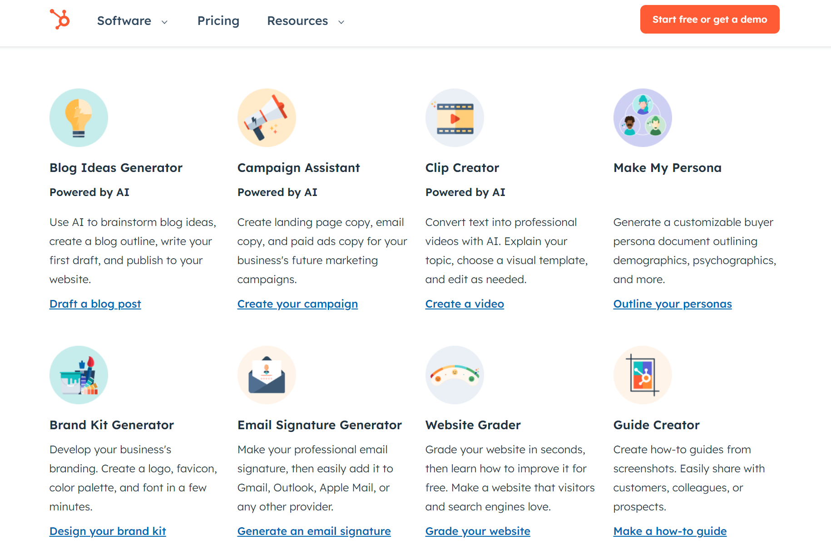Expand the Software dropdown chevron
The image size is (831, 549).
[x=164, y=22]
